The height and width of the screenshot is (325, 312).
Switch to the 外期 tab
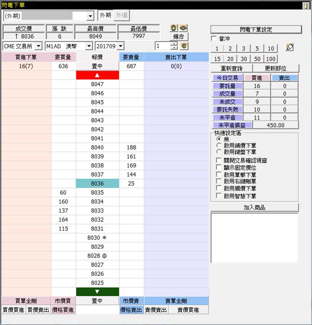pyautogui.click(x=106, y=15)
